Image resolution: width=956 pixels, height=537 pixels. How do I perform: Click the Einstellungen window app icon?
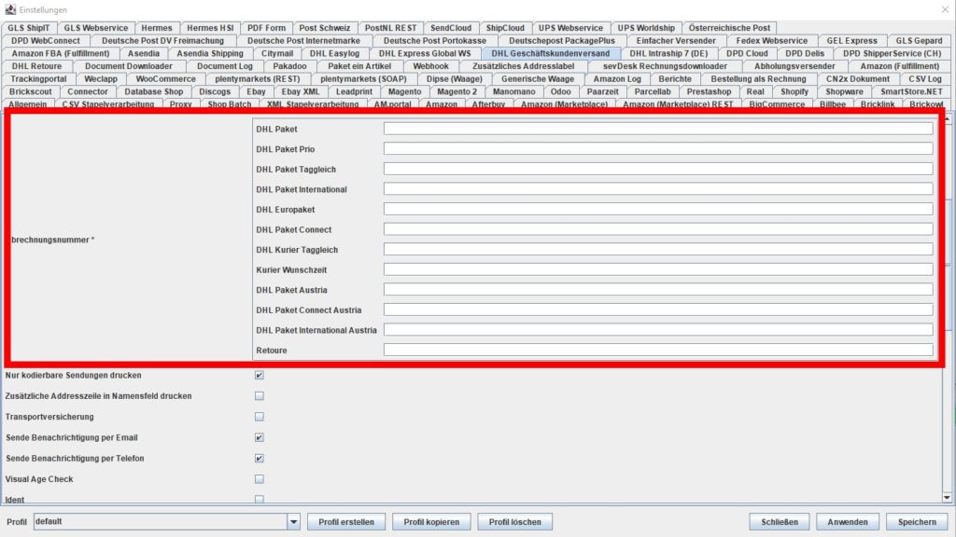pyautogui.click(x=10, y=9)
